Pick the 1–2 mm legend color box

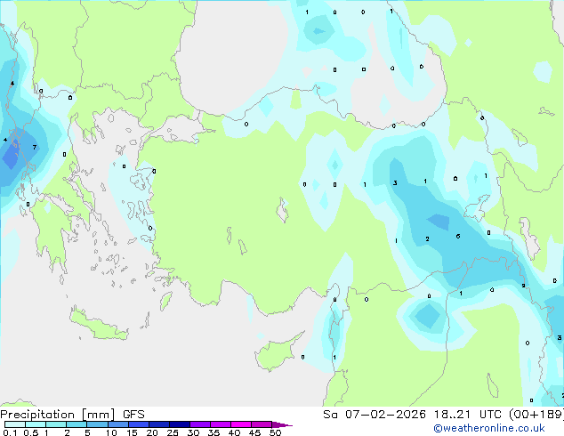56,424
